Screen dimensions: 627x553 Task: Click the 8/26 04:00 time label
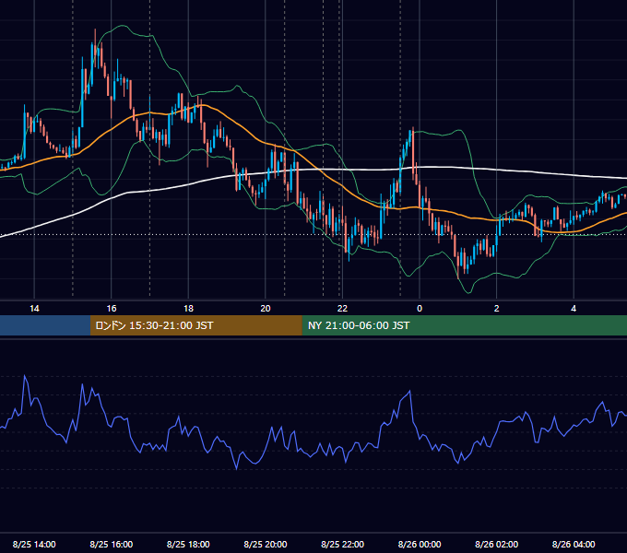coord(574,544)
